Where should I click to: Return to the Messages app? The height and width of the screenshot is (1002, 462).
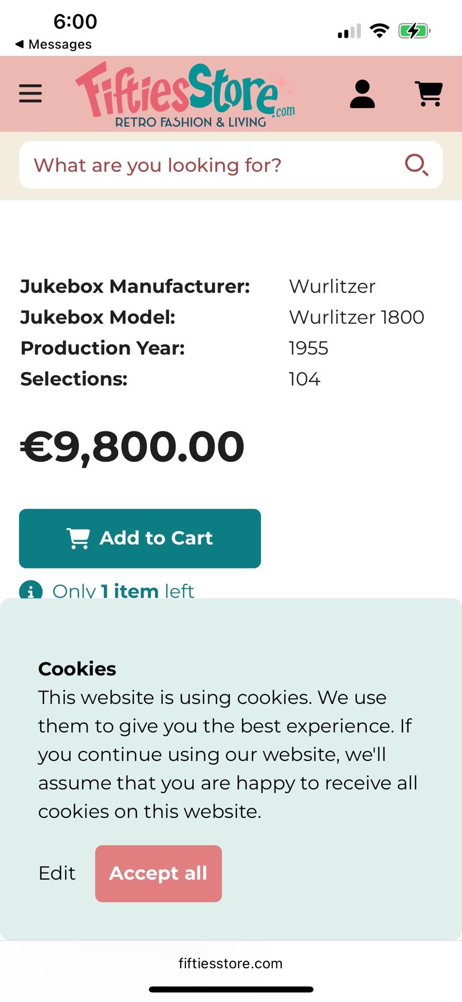(54, 44)
